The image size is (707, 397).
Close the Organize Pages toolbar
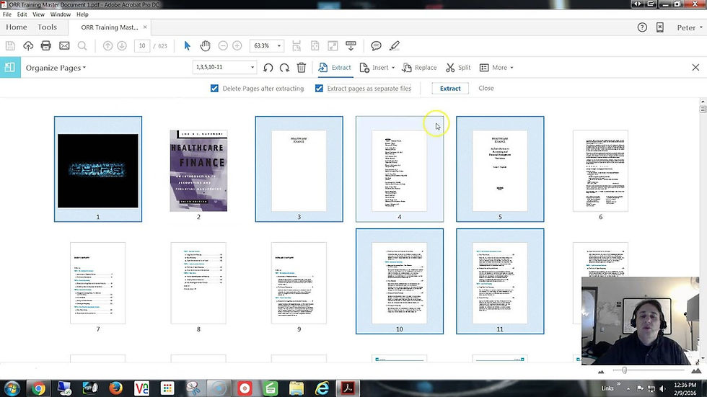(x=695, y=68)
